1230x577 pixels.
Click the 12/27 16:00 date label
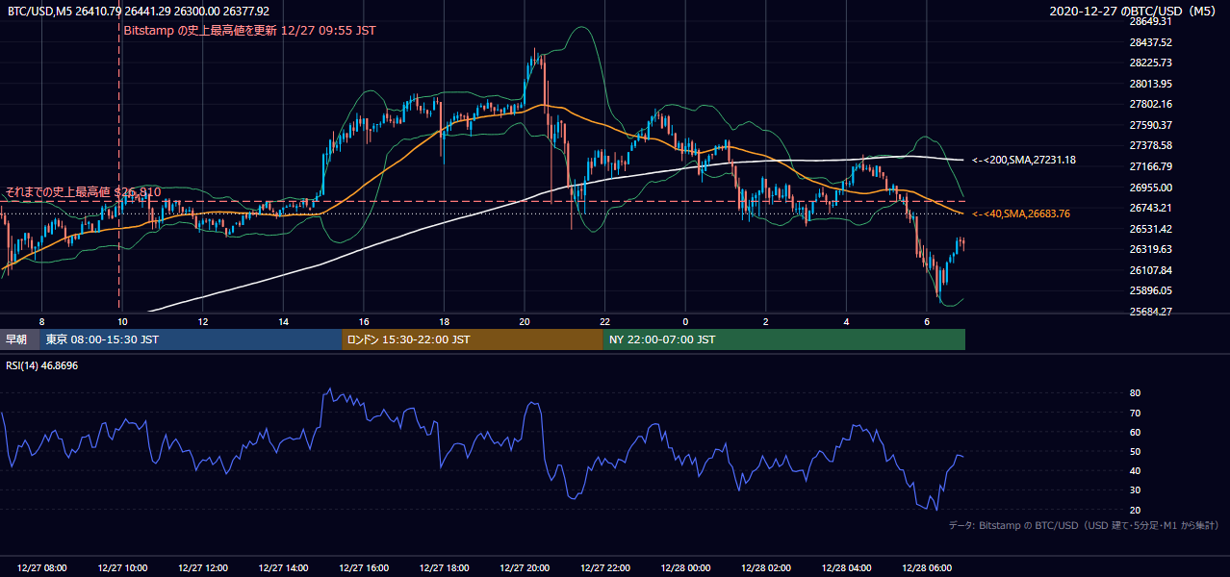coord(364,568)
